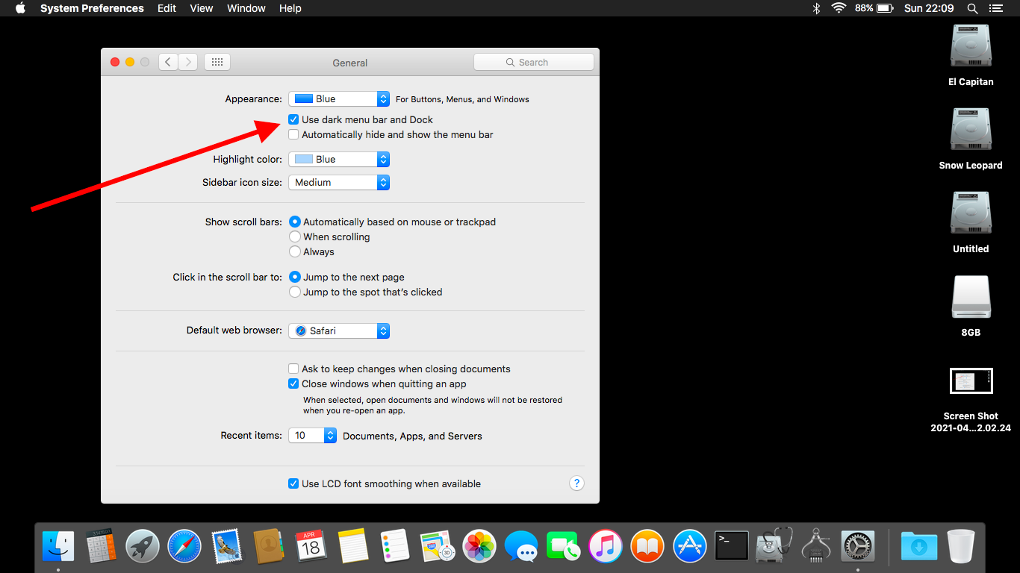Enable Automatically hide and show menu bar
The width and height of the screenshot is (1020, 573).
[x=294, y=134]
